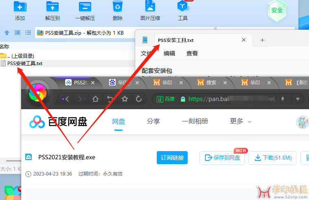
Task: Open the 编辑 menu in Notepad
Action: tap(169, 53)
